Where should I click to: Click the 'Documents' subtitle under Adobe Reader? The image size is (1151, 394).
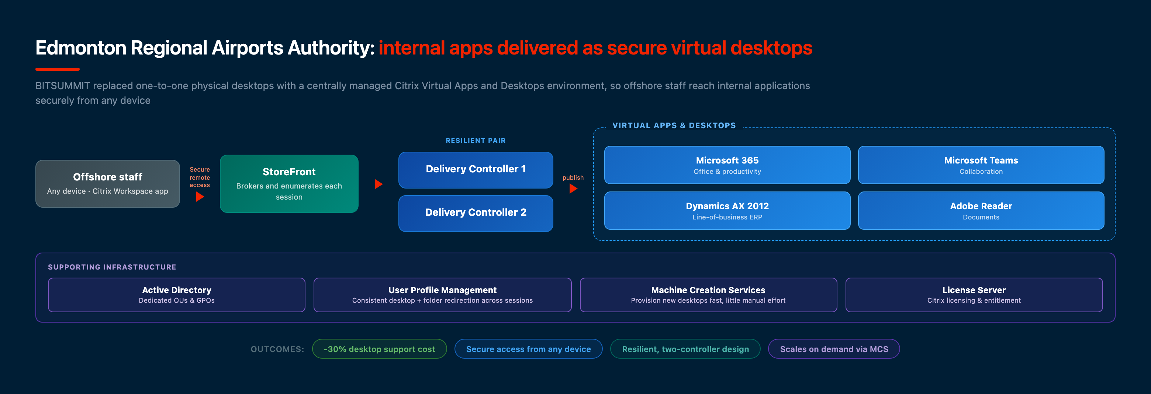click(981, 217)
